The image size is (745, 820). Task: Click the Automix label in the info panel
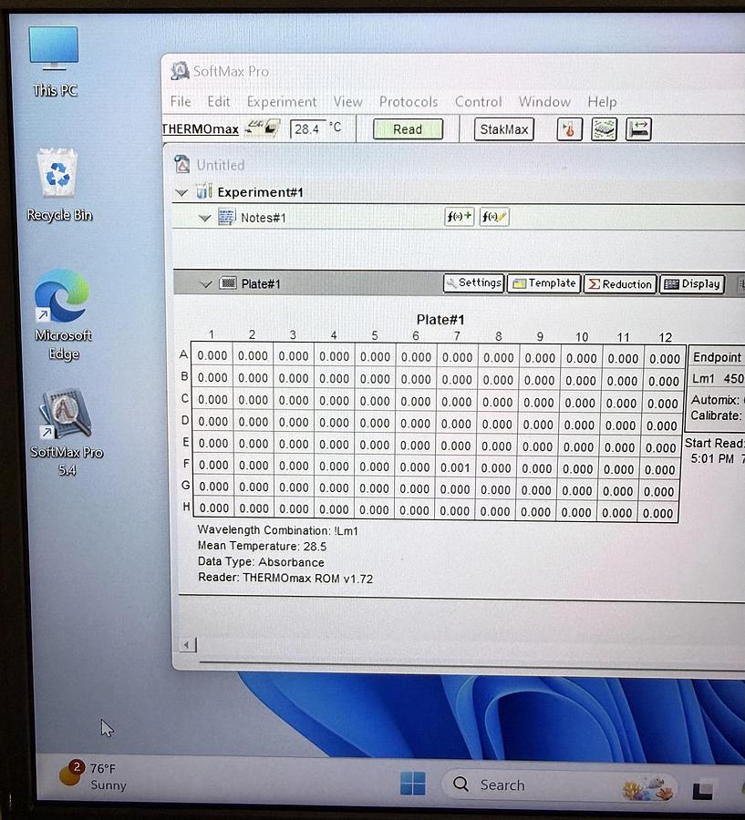tap(715, 400)
